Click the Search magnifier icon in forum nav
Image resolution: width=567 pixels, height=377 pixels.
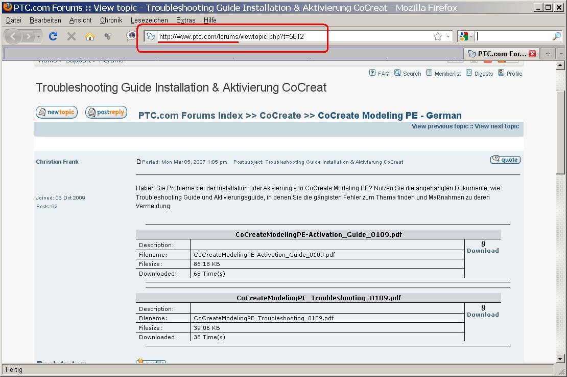pyautogui.click(x=397, y=73)
